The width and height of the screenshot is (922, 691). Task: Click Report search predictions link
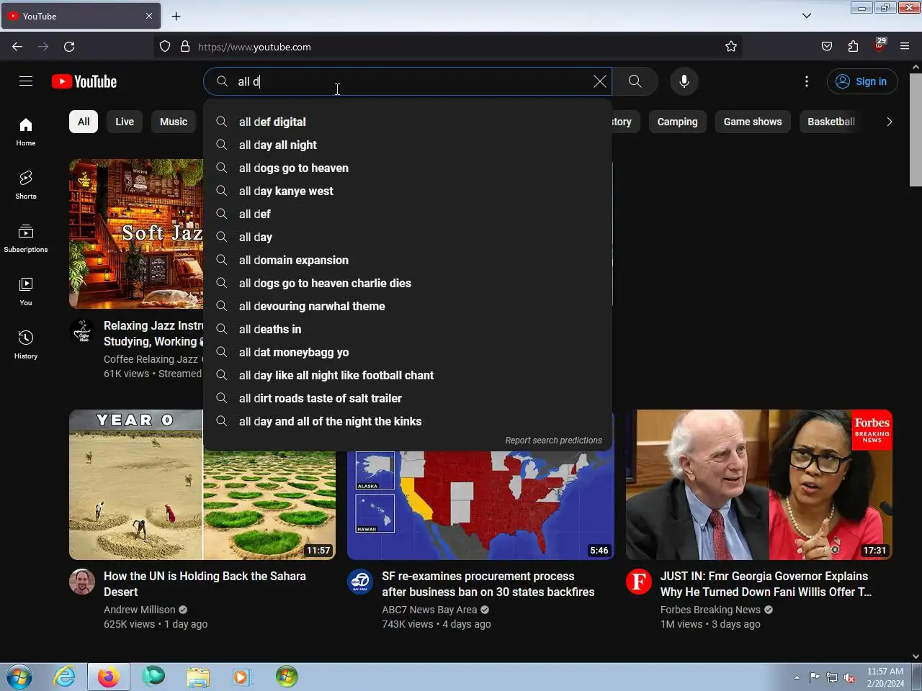point(553,440)
